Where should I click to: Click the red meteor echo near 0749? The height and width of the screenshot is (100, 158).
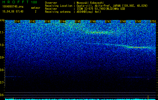[138, 47]
